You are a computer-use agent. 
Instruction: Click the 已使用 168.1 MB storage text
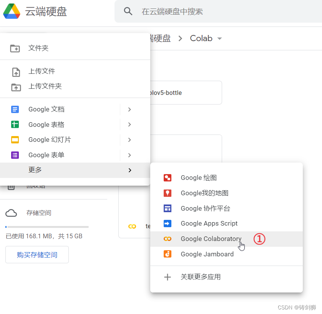coord(44,236)
